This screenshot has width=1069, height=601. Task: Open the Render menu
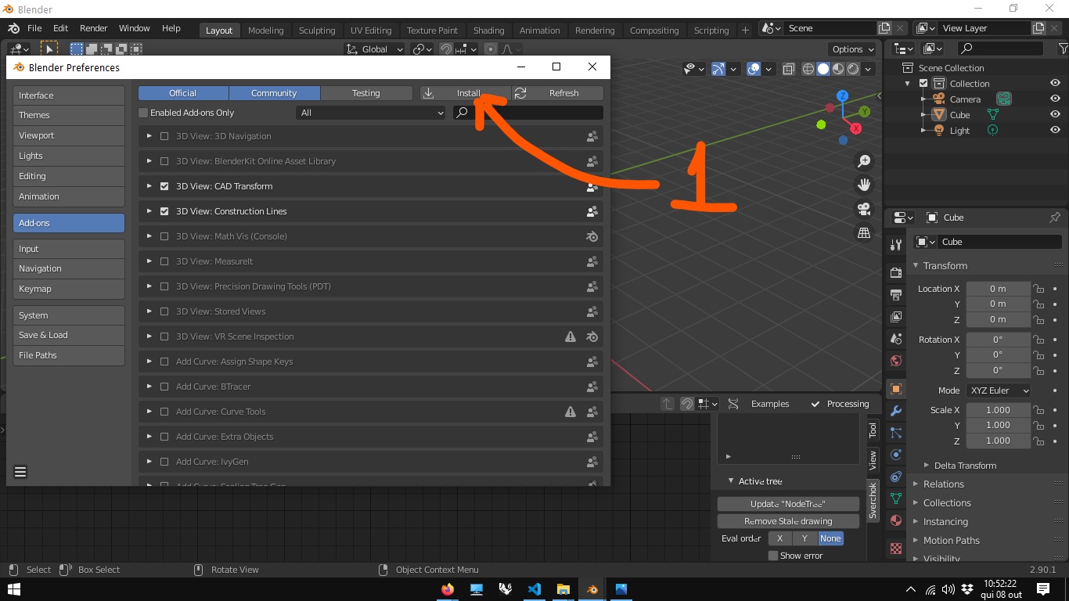click(x=93, y=28)
